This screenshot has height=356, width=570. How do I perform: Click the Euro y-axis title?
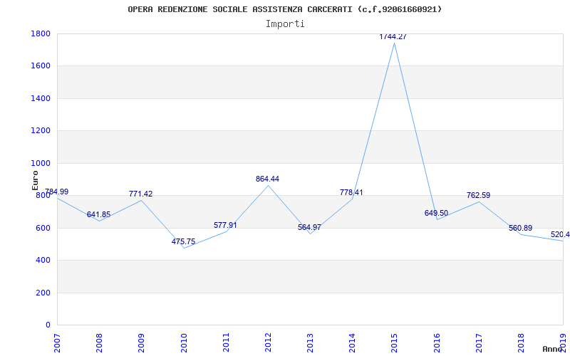coord(35,181)
